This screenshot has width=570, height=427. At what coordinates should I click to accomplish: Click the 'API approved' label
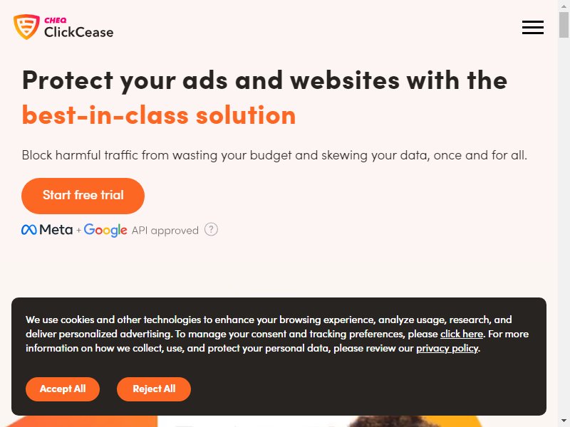coord(165,231)
